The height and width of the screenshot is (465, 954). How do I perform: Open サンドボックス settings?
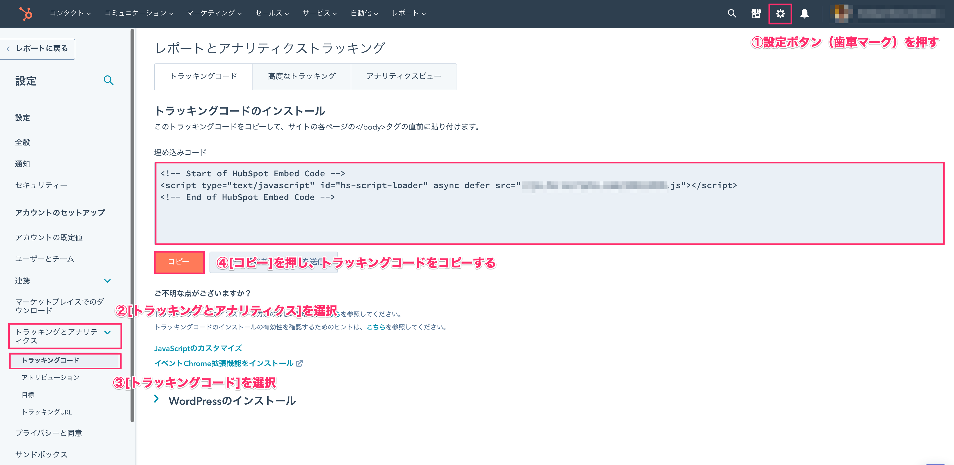click(41, 455)
